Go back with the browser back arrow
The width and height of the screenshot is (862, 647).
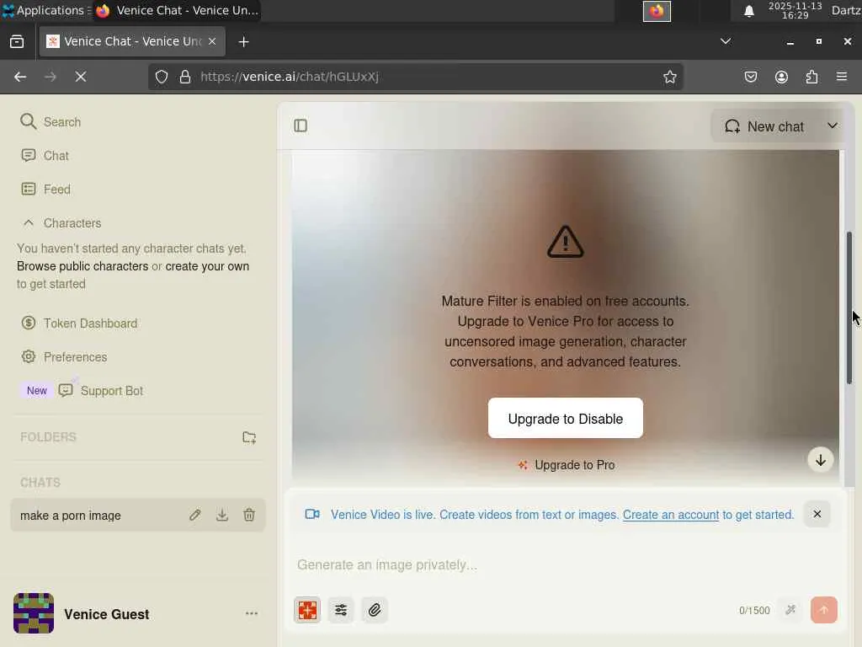[20, 77]
